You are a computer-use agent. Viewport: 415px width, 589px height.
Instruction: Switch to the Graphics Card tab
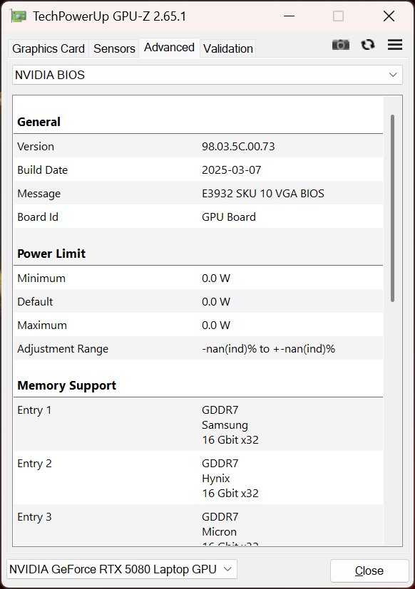click(48, 48)
